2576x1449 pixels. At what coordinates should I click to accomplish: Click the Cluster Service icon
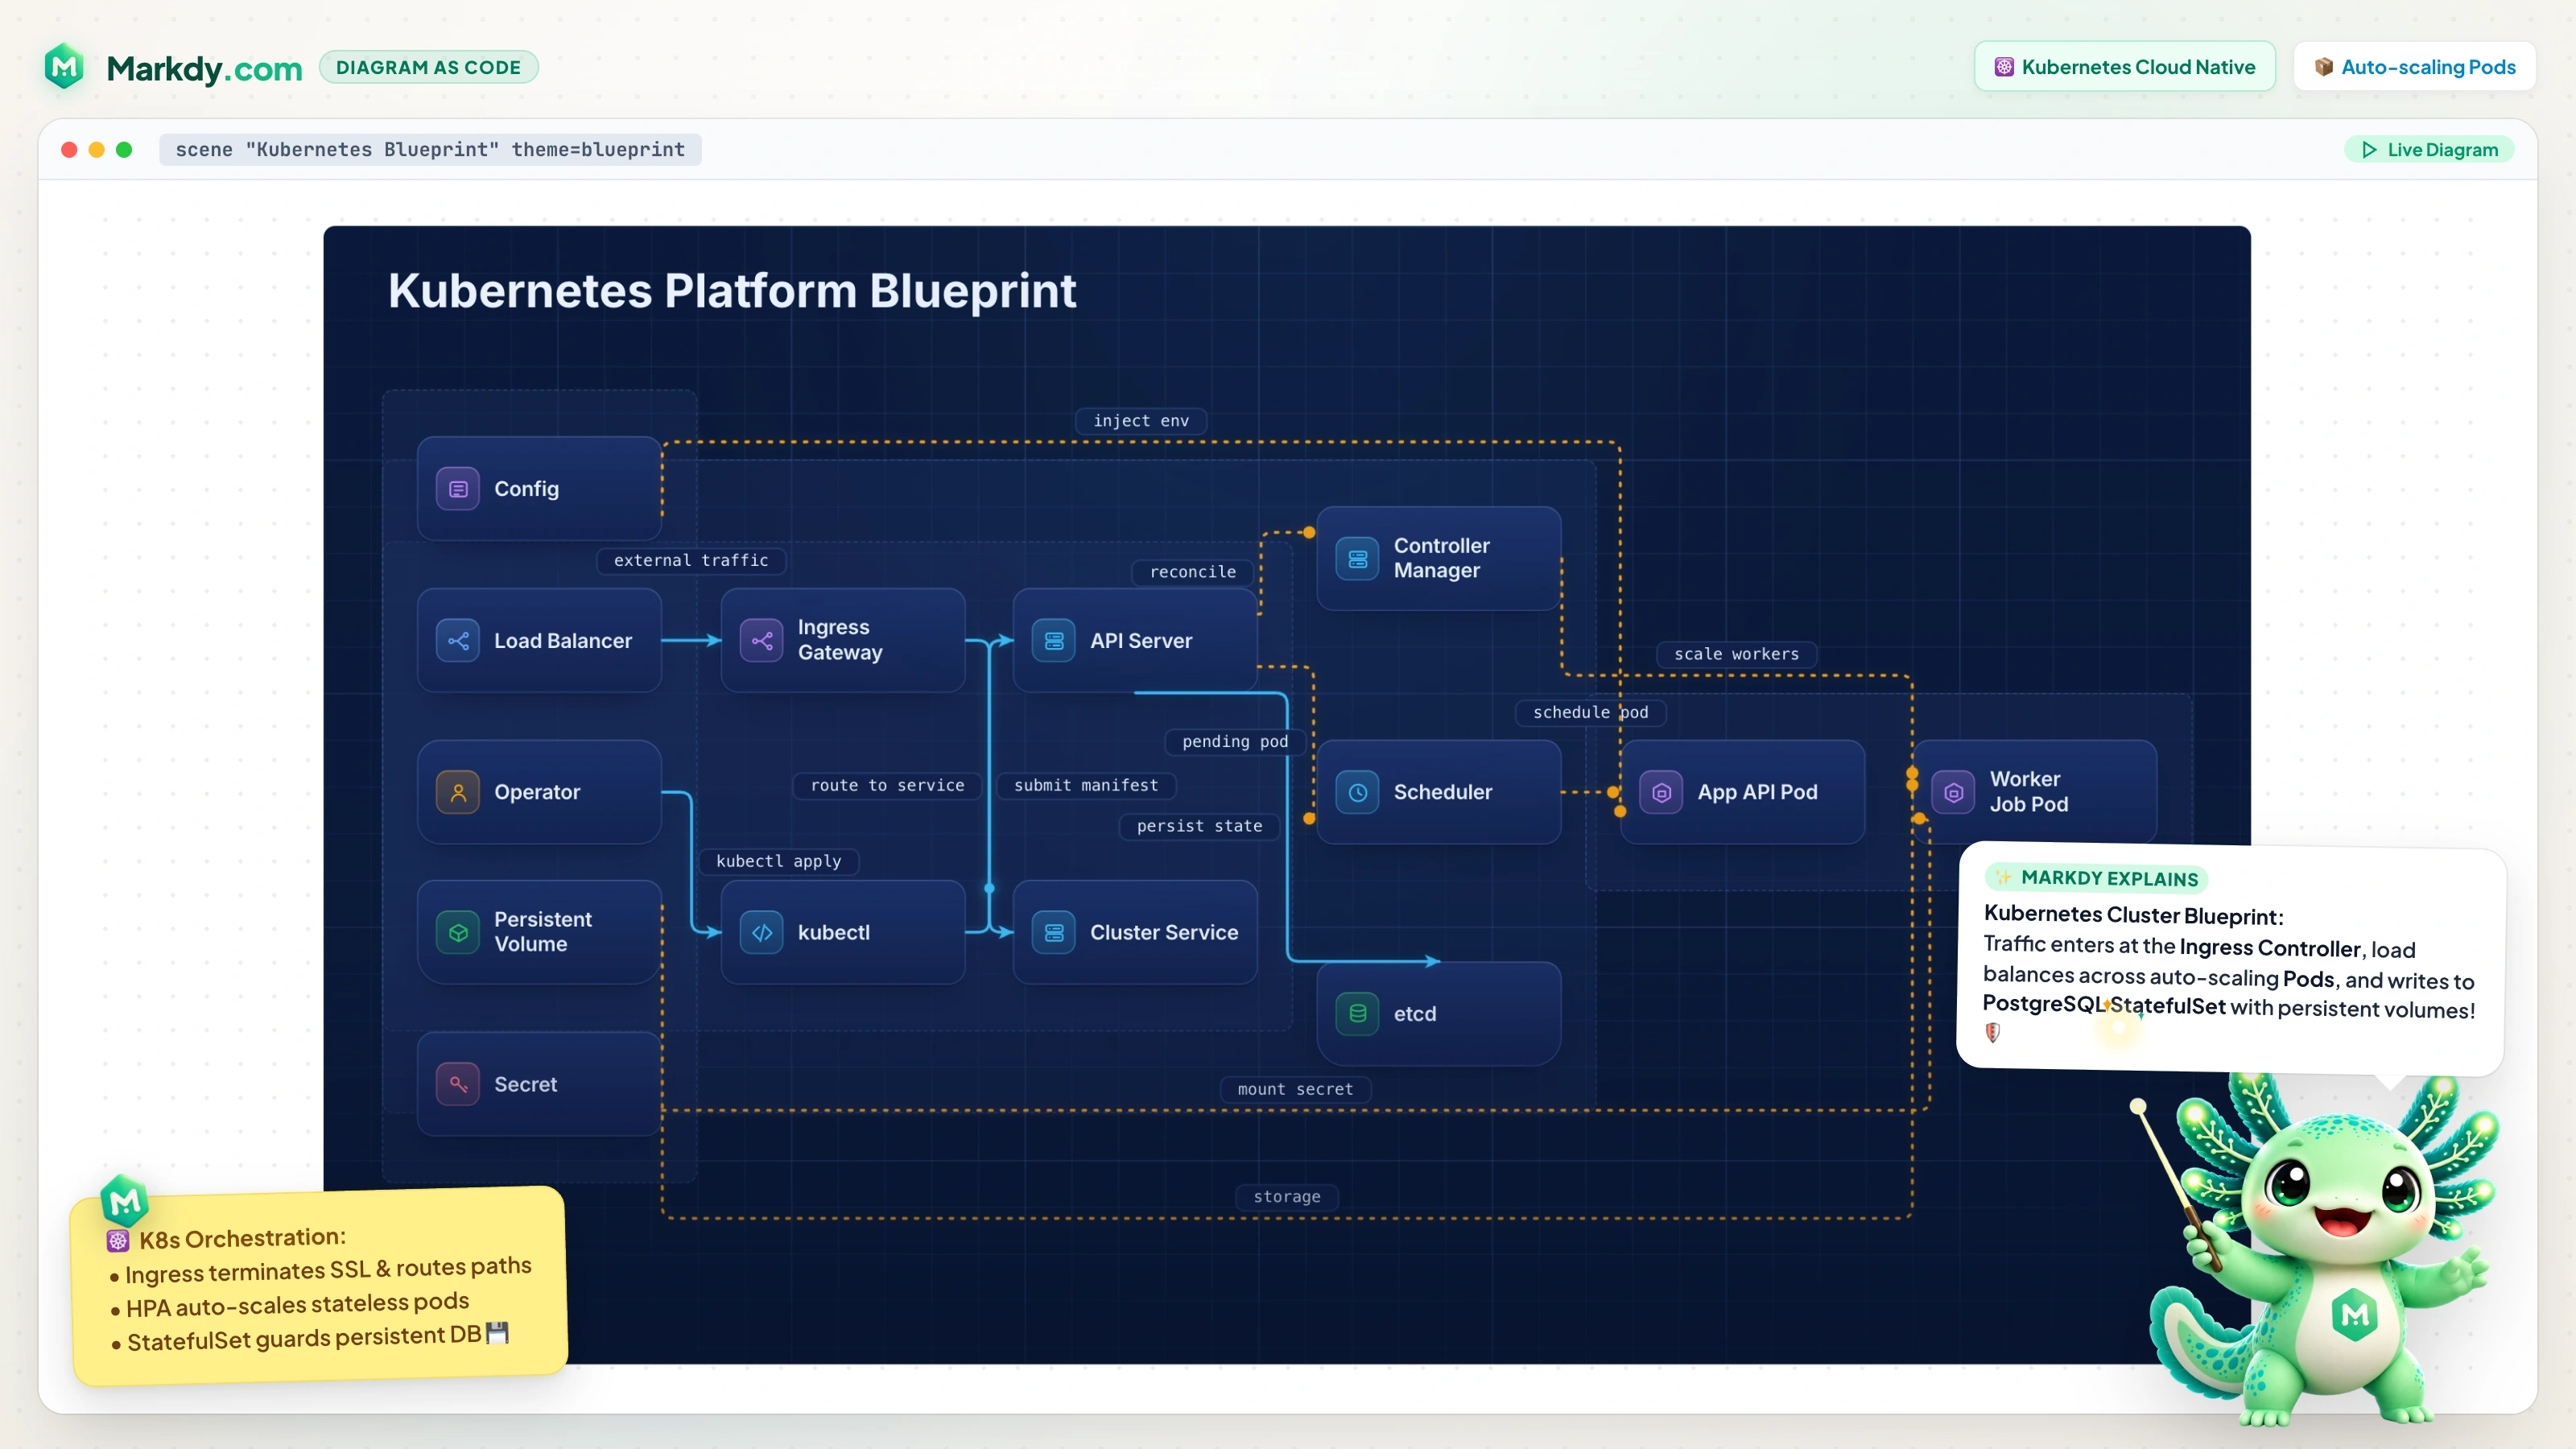click(1054, 932)
